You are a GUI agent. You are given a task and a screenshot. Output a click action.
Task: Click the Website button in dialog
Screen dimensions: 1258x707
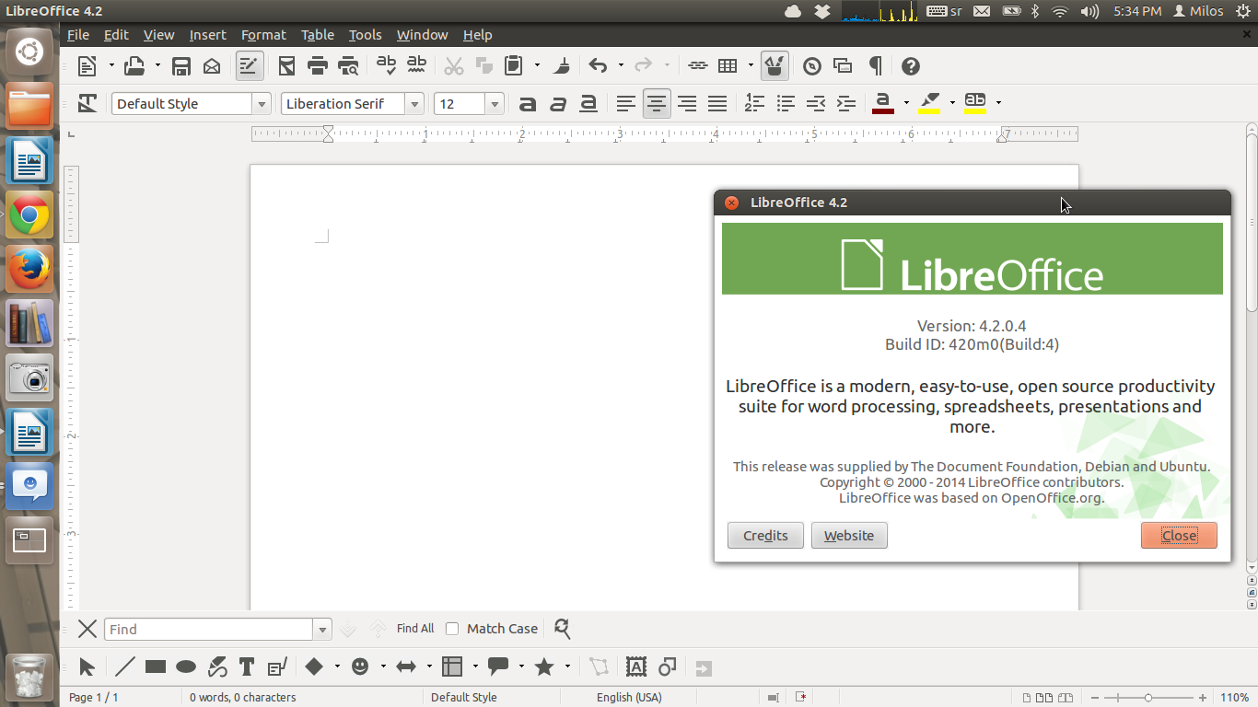pyautogui.click(x=849, y=536)
